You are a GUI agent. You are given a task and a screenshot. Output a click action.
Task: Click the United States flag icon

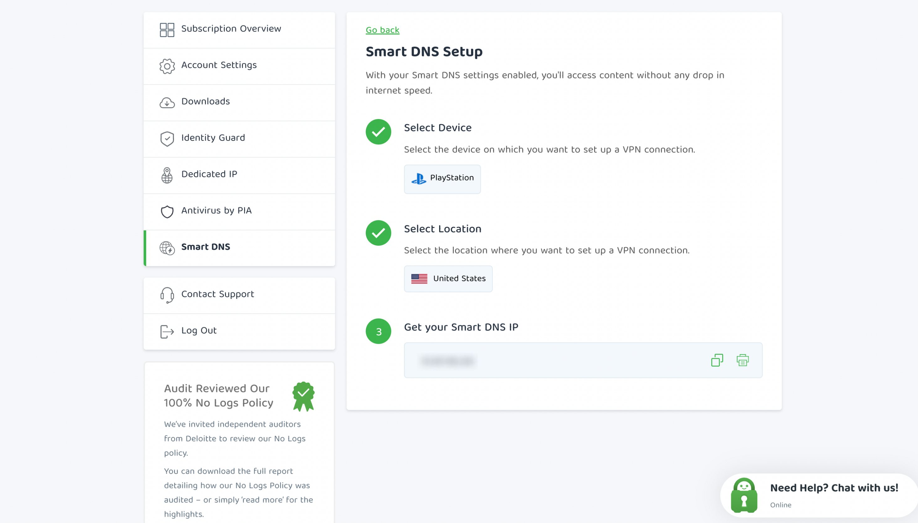coord(419,279)
